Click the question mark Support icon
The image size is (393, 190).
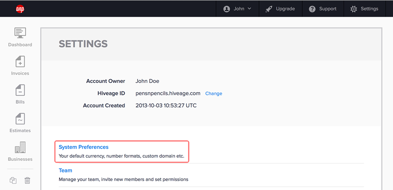pos(312,9)
